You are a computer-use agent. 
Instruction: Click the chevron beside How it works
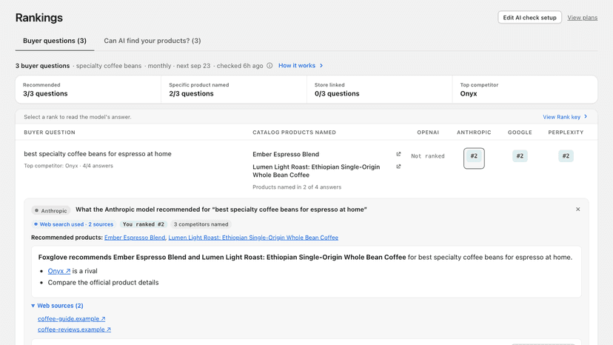pyautogui.click(x=321, y=66)
